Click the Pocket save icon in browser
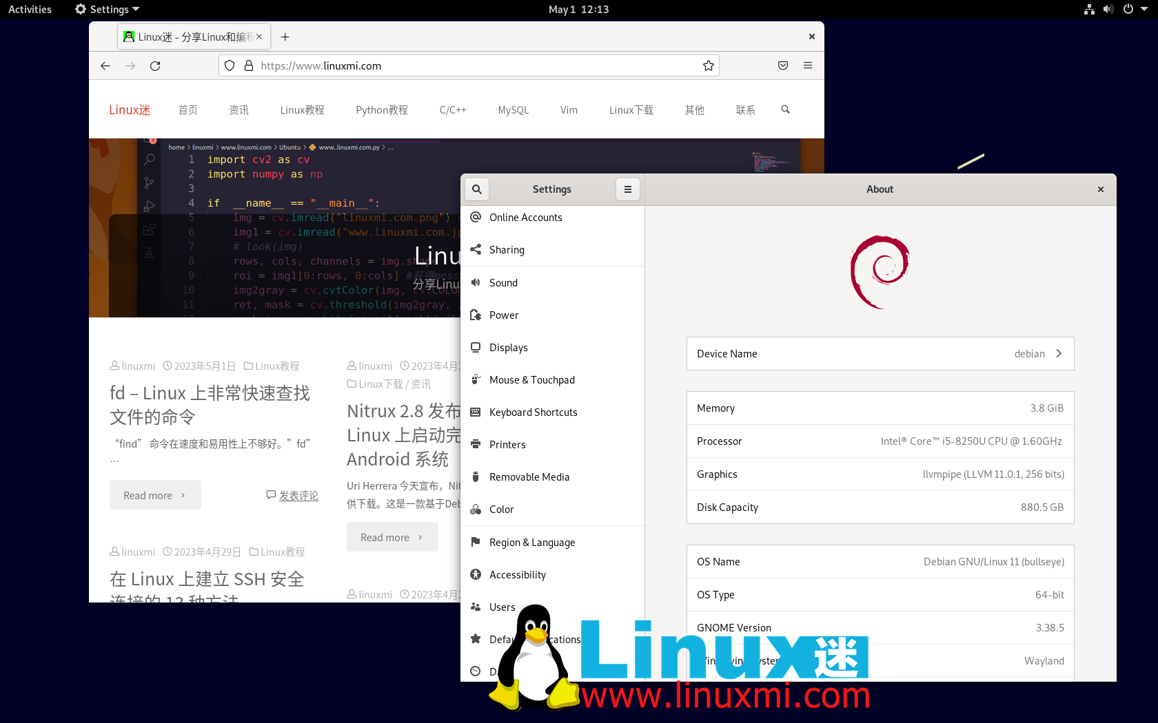Viewport: 1158px width, 723px height. pyautogui.click(x=783, y=66)
